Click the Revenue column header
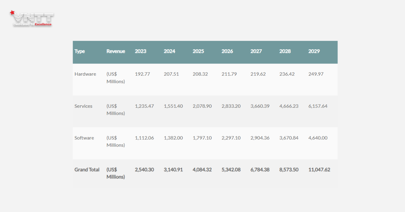The width and height of the screenshot is (405, 212). 116,51
